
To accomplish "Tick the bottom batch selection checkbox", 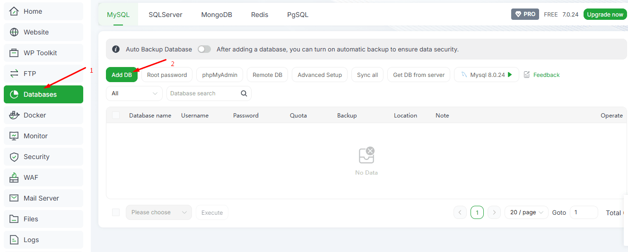I will click(116, 212).
